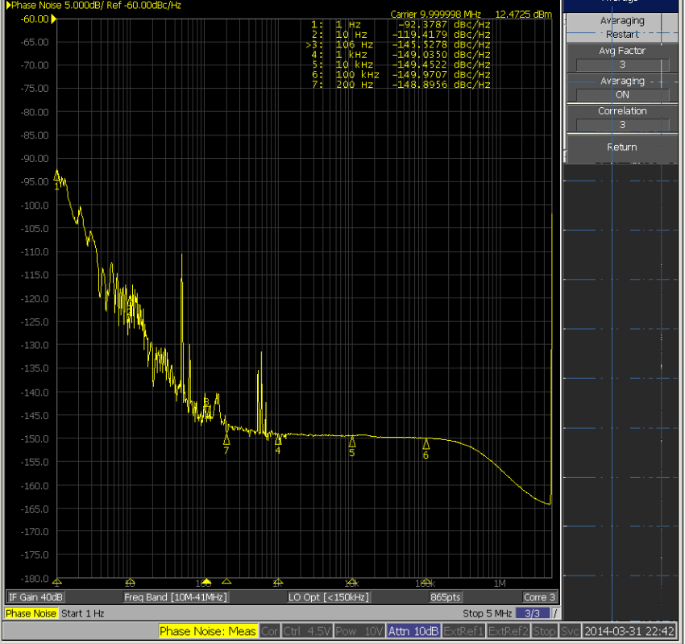685x644 pixels.
Task: Click the Corre 3 indicator
Action: point(539,596)
